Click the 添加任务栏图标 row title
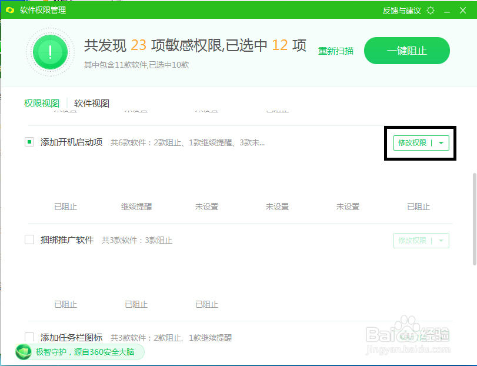 click(72, 337)
